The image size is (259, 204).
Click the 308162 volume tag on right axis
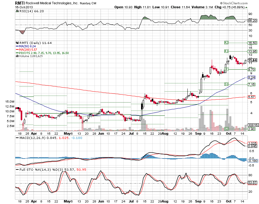pos(253,125)
